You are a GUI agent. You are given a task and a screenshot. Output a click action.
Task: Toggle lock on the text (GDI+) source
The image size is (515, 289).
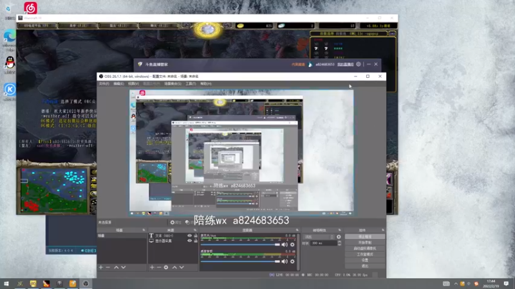(196, 236)
